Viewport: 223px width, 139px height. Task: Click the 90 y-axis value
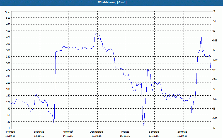point(9,109)
